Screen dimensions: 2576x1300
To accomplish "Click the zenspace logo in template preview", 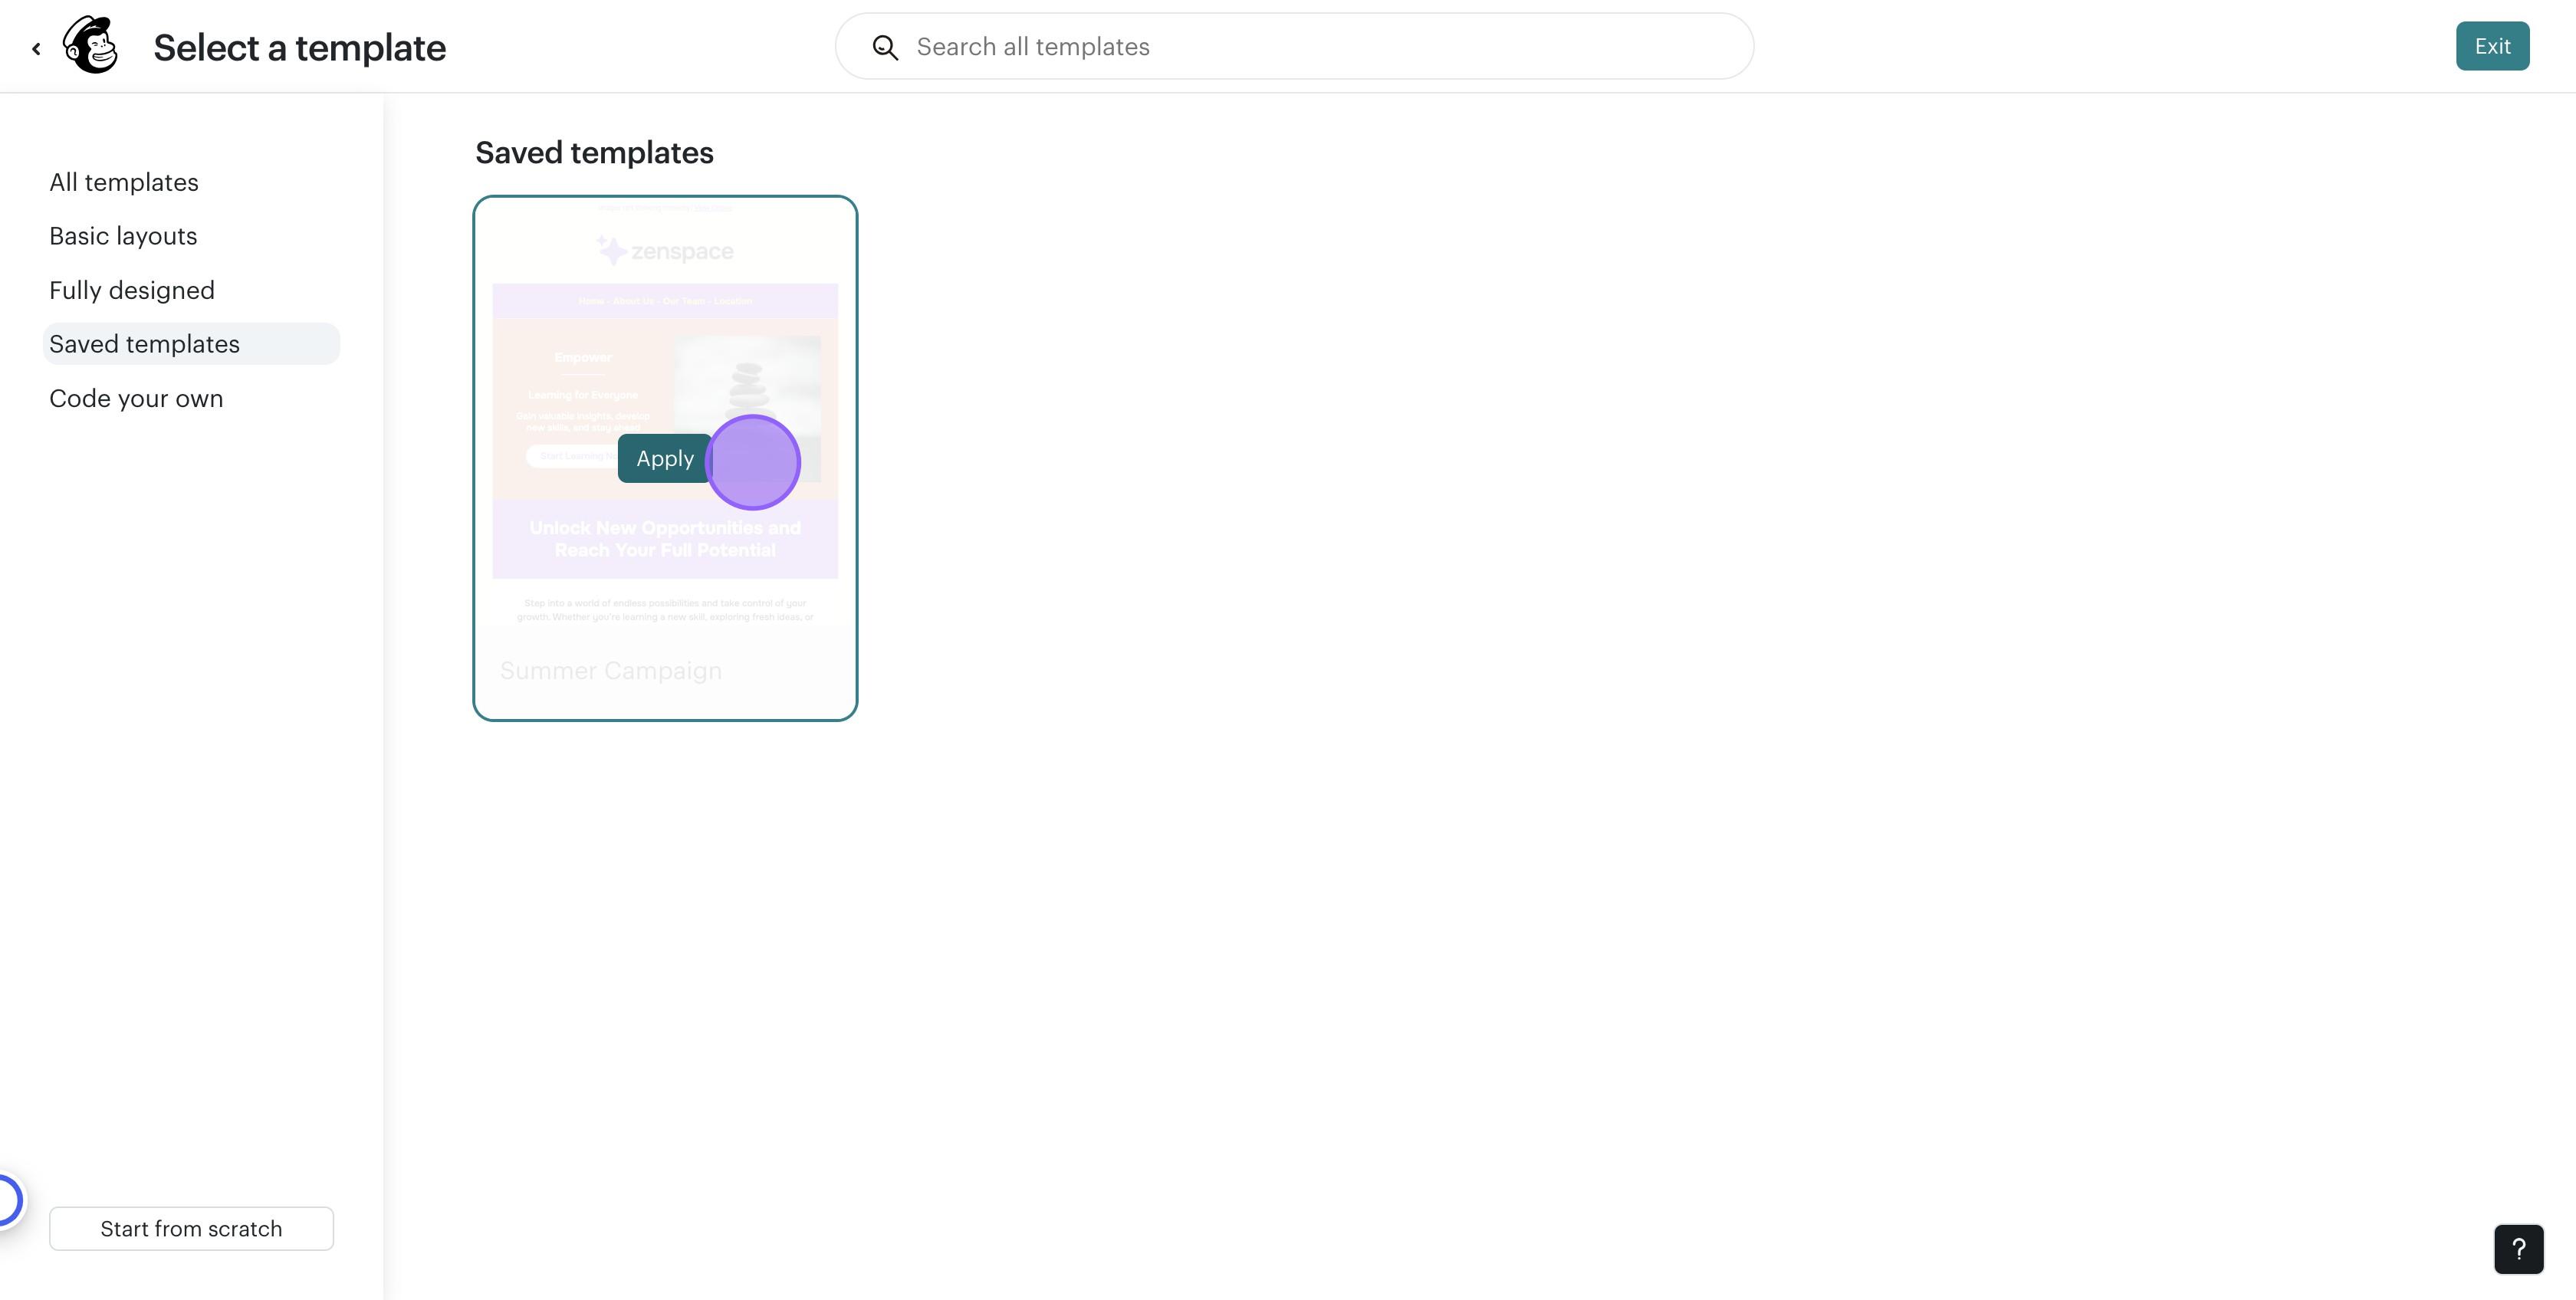I will click(665, 250).
